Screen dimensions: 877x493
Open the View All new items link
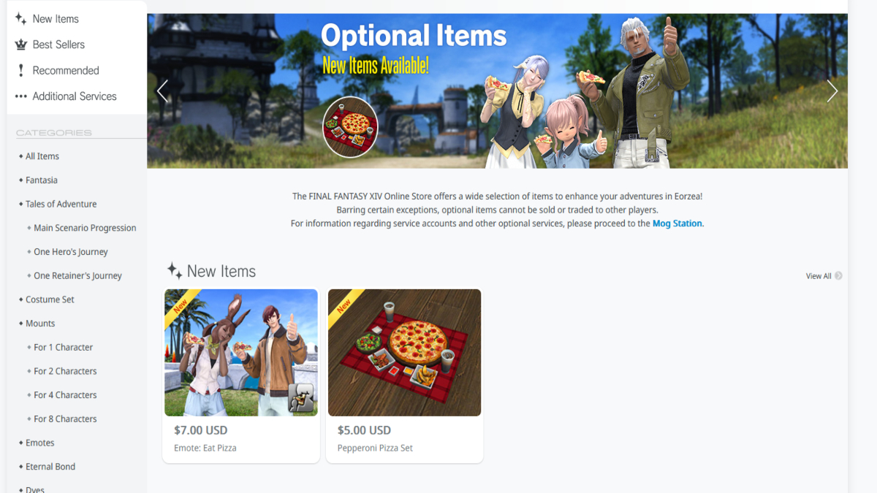819,276
